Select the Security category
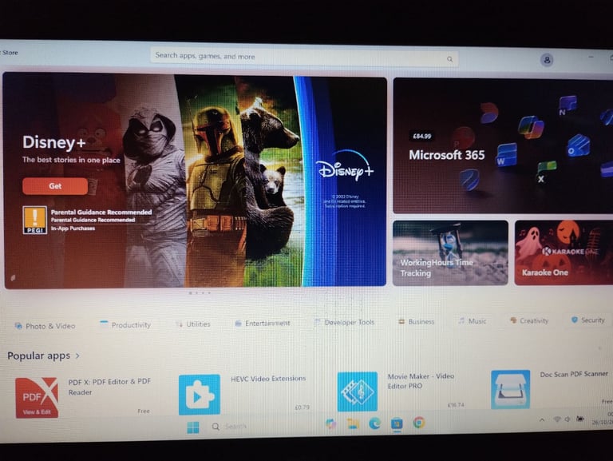The image size is (613, 461). (x=588, y=320)
